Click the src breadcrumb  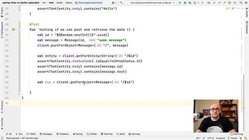point(44,3)
